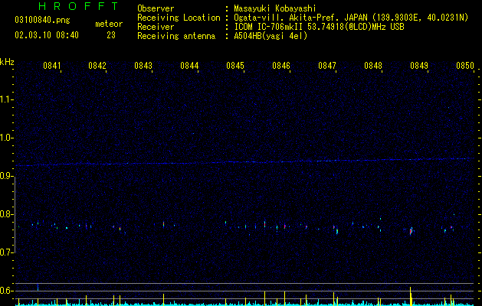Click the 0844 time marker

[189, 66]
